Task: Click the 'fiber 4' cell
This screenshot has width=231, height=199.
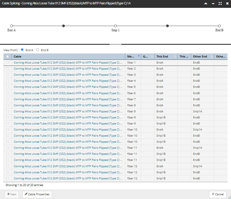Action: (x=133, y=81)
